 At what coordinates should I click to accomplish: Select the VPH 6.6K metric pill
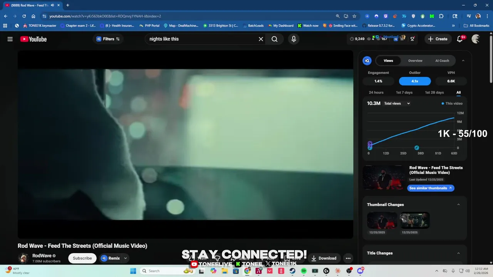pos(451,81)
